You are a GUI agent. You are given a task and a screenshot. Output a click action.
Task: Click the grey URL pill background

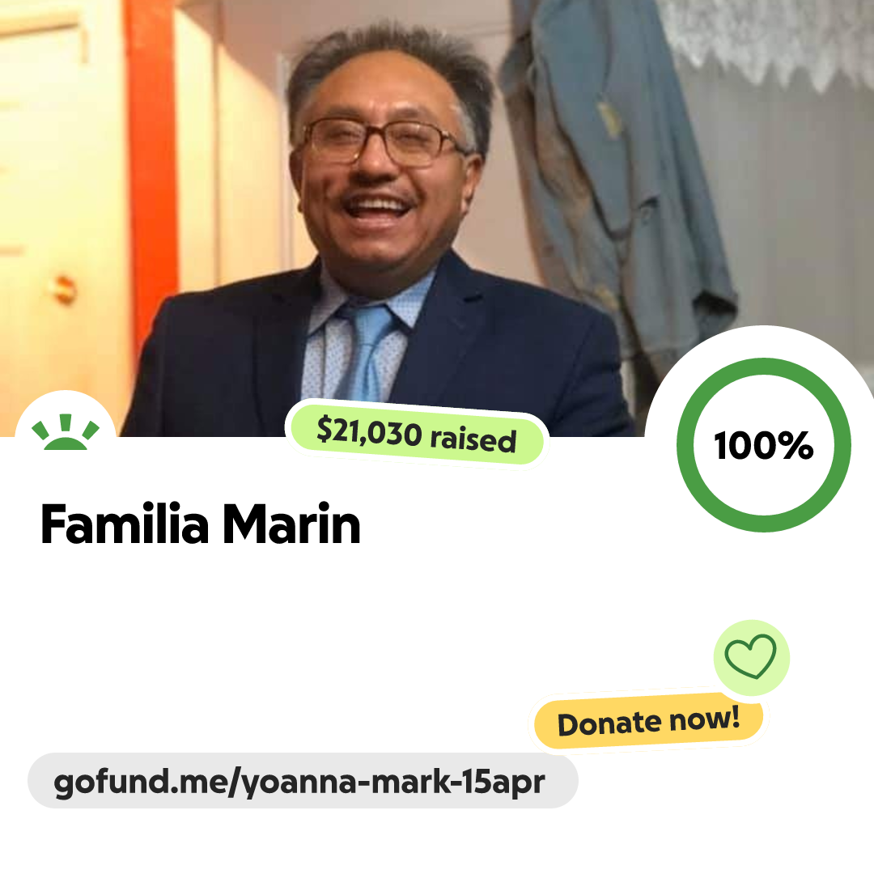[303, 780]
